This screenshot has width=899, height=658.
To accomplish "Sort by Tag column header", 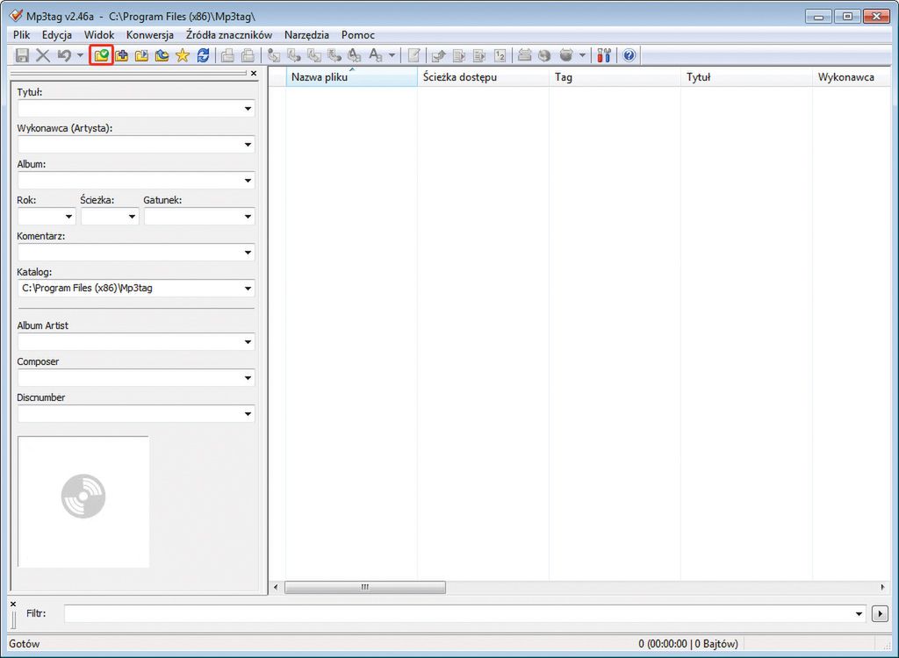I will (x=615, y=77).
